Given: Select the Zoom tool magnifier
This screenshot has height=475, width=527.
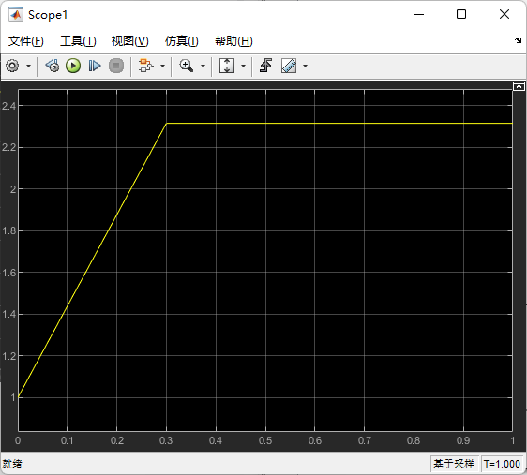Looking at the screenshot, I should point(187,66).
